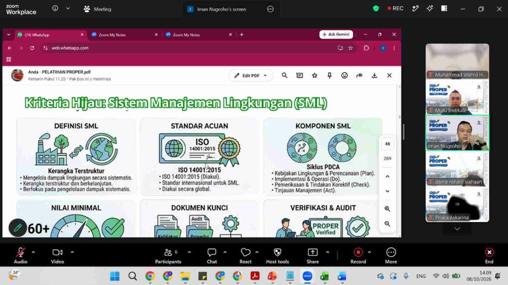This screenshot has width=508, height=285.
Task: Expand the Zoom header dropdown chevron
Action: click(68, 8)
